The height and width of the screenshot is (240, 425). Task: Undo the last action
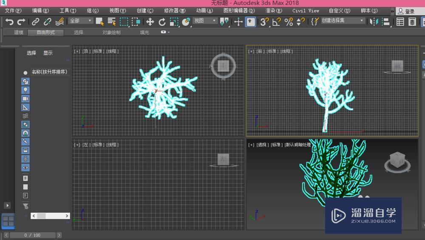pos(9,21)
